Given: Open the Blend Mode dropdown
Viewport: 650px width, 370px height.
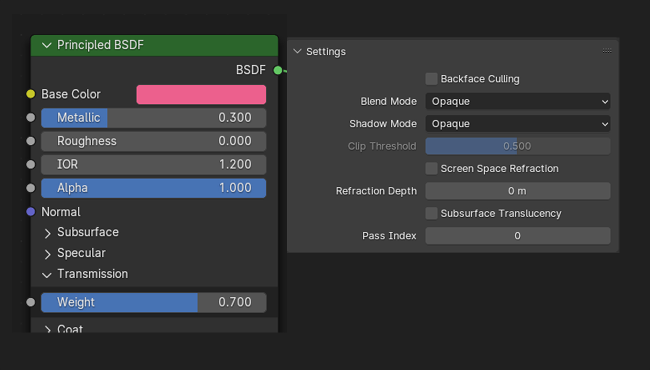Looking at the screenshot, I should 517,101.
